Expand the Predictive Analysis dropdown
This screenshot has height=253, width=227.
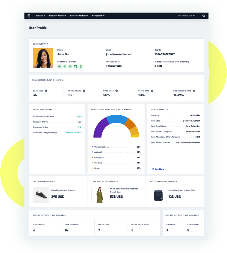click(57, 16)
